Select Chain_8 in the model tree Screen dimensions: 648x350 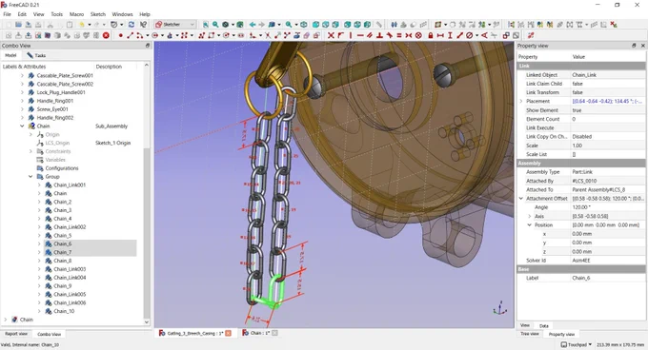(x=62, y=261)
